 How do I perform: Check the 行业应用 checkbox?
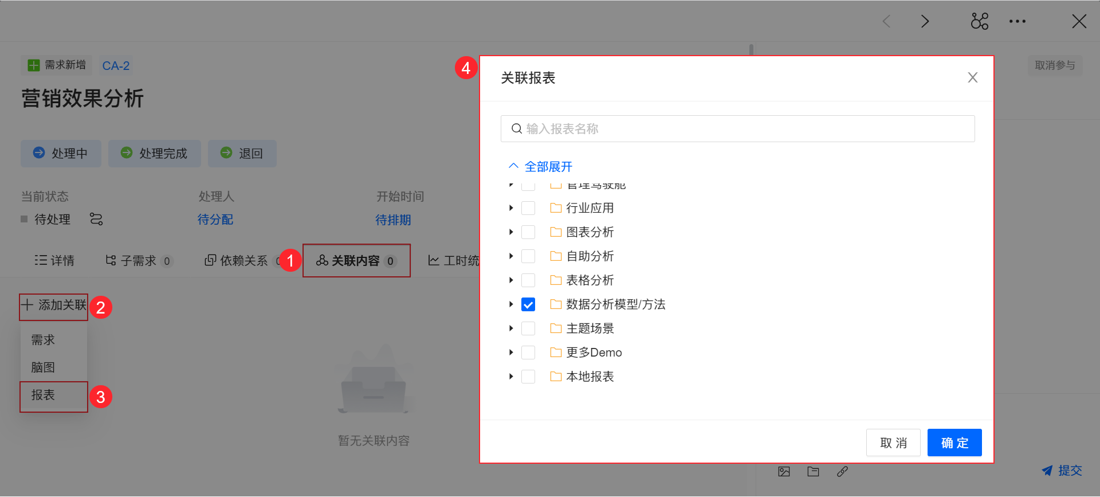(528, 208)
